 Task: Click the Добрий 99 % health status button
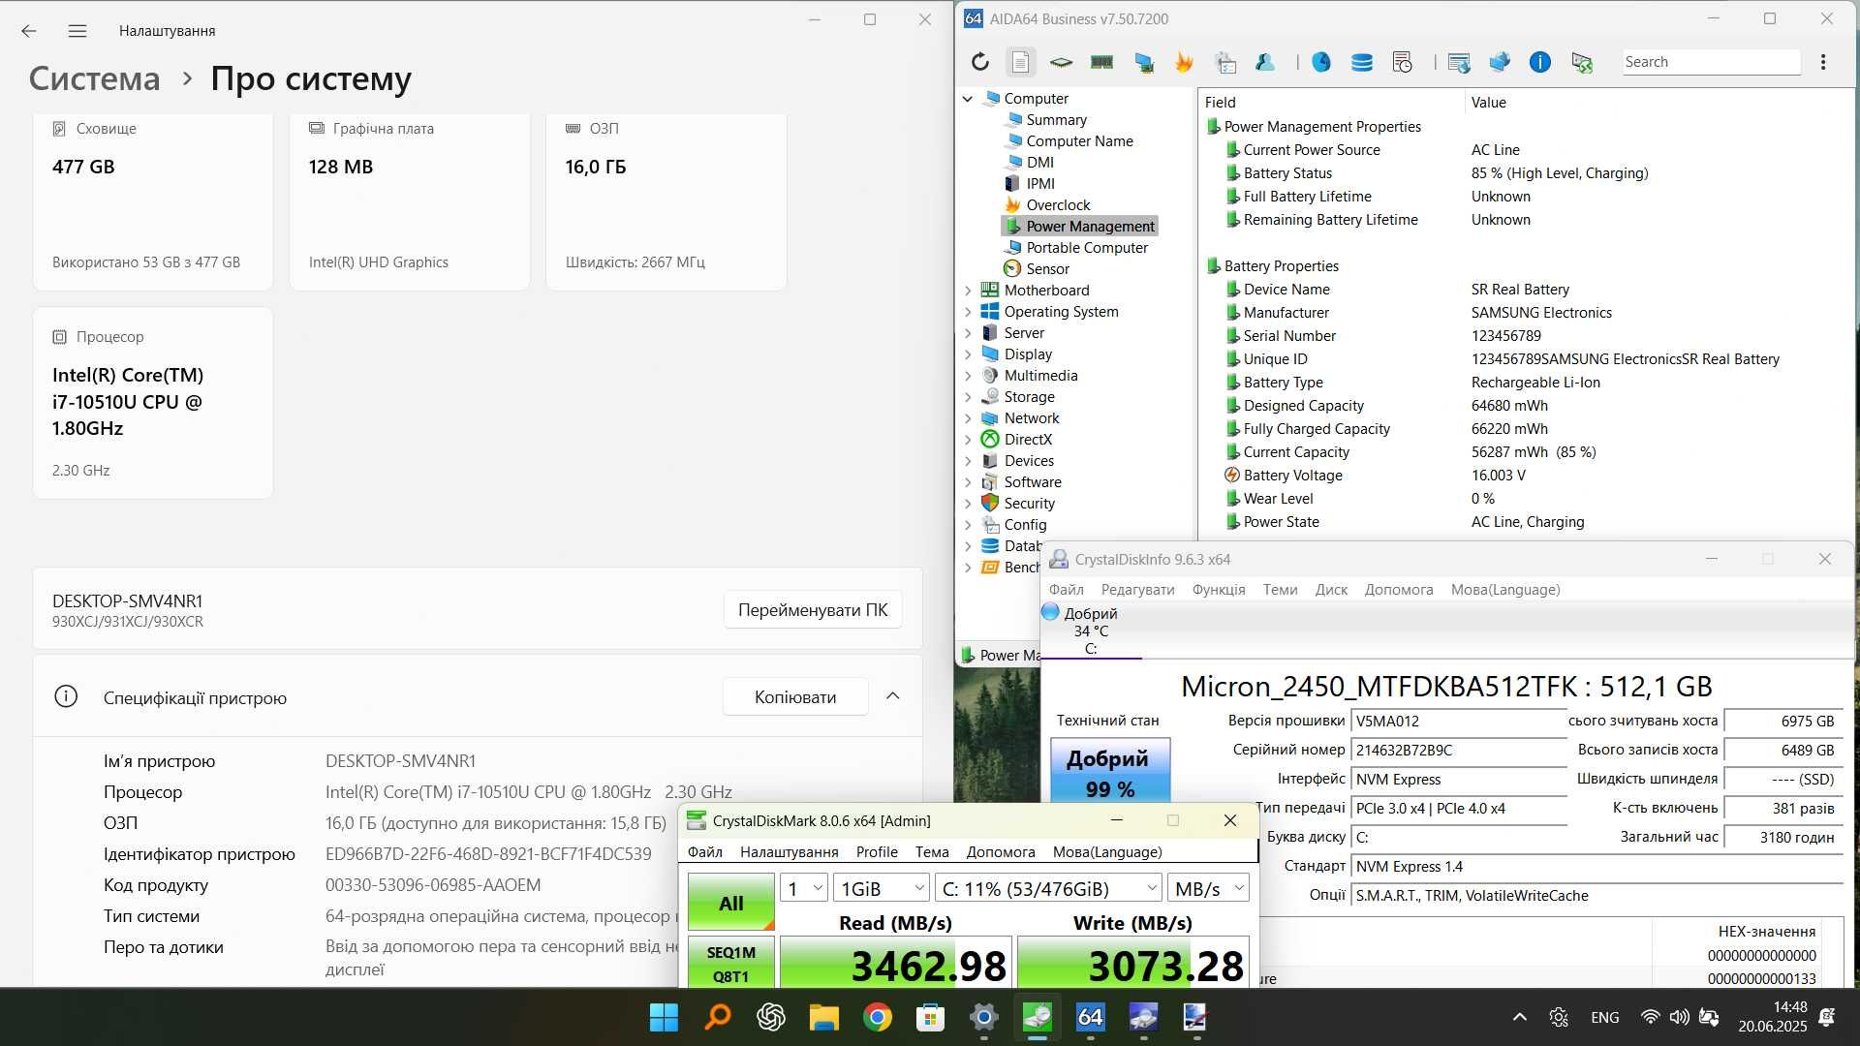pos(1110,772)
